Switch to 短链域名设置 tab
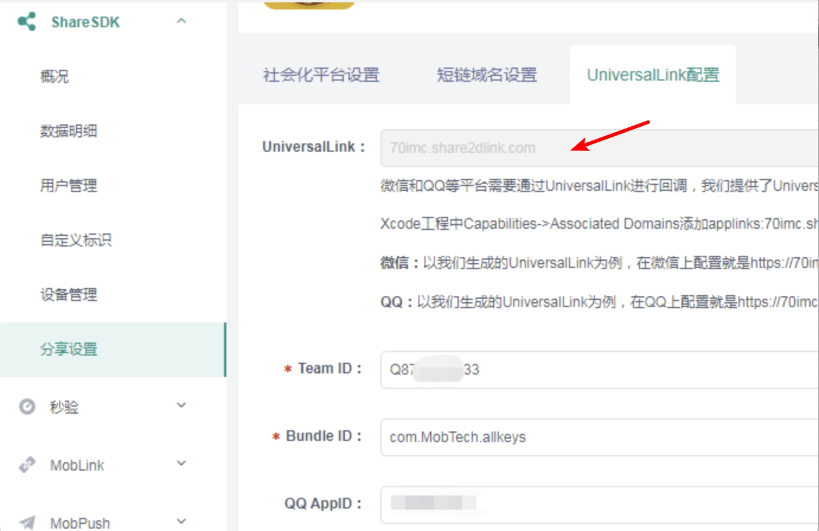Screen dimensions: 819x531 [x=487, y=75]
